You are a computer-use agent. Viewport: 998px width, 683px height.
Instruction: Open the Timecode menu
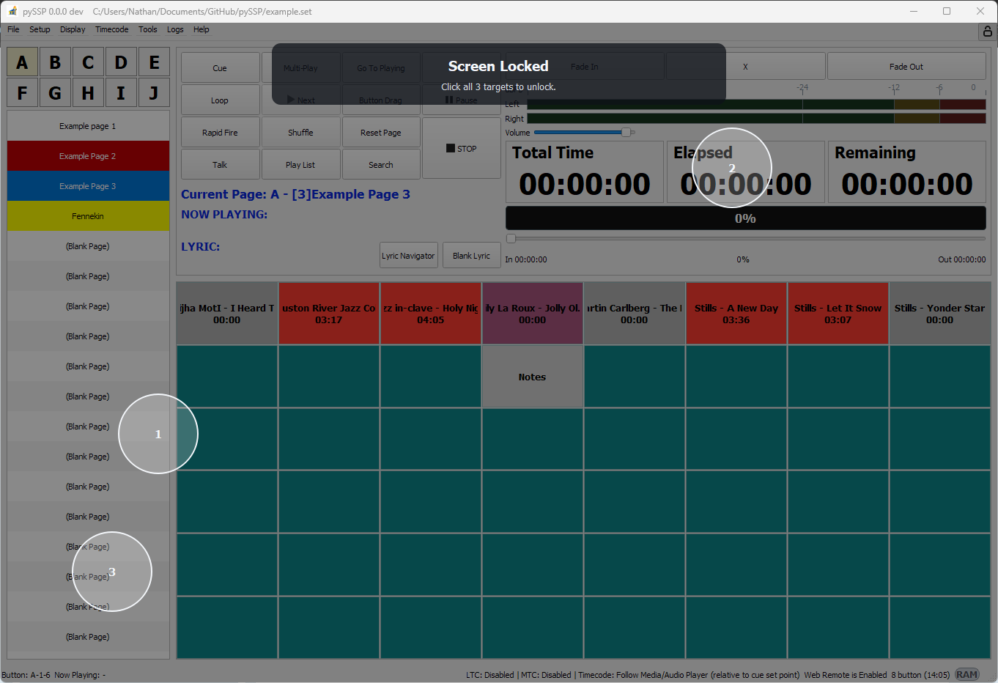(x=111, y=29)
